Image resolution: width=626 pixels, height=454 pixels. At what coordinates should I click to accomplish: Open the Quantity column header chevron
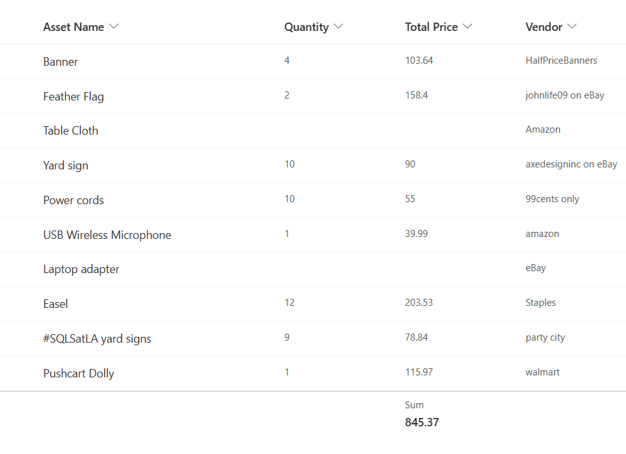[x=338, y=26]
